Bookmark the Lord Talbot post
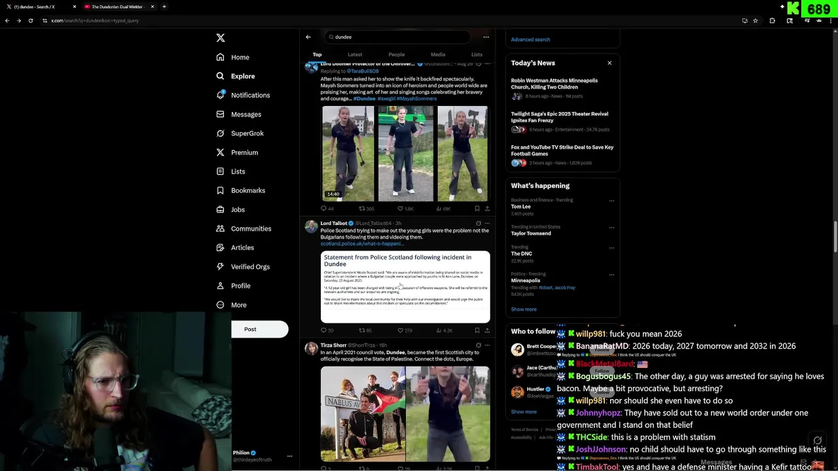 click(x=477, y=330)
